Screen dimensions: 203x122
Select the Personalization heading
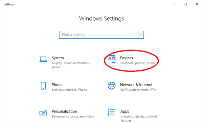coord(64,111)
